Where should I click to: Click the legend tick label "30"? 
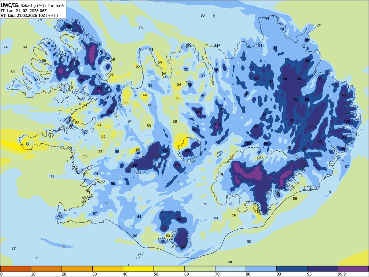click(94, 274)
